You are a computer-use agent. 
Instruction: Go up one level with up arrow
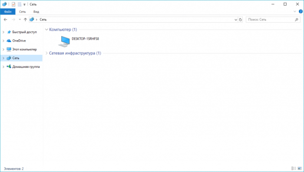click(x=25, y=20)
